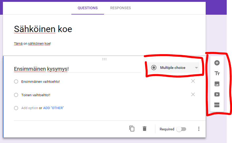Switch to the Responses tab

120,8
